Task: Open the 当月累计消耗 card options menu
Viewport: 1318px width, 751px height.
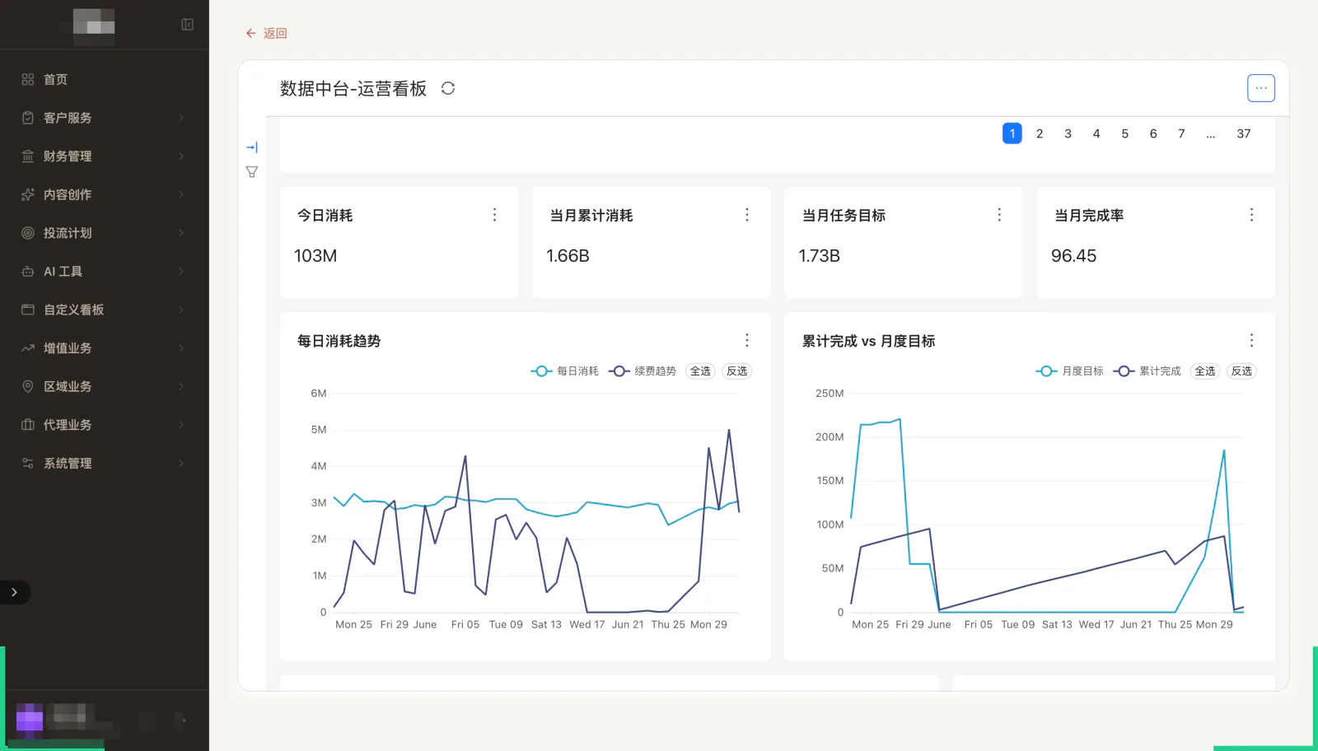Action: [747, 215]
